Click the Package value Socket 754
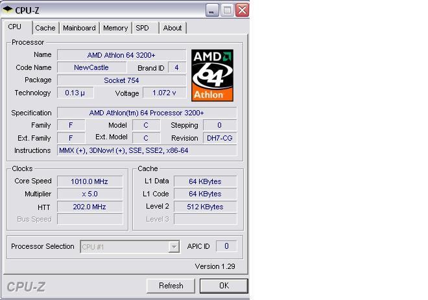 (x=121, y=80)
